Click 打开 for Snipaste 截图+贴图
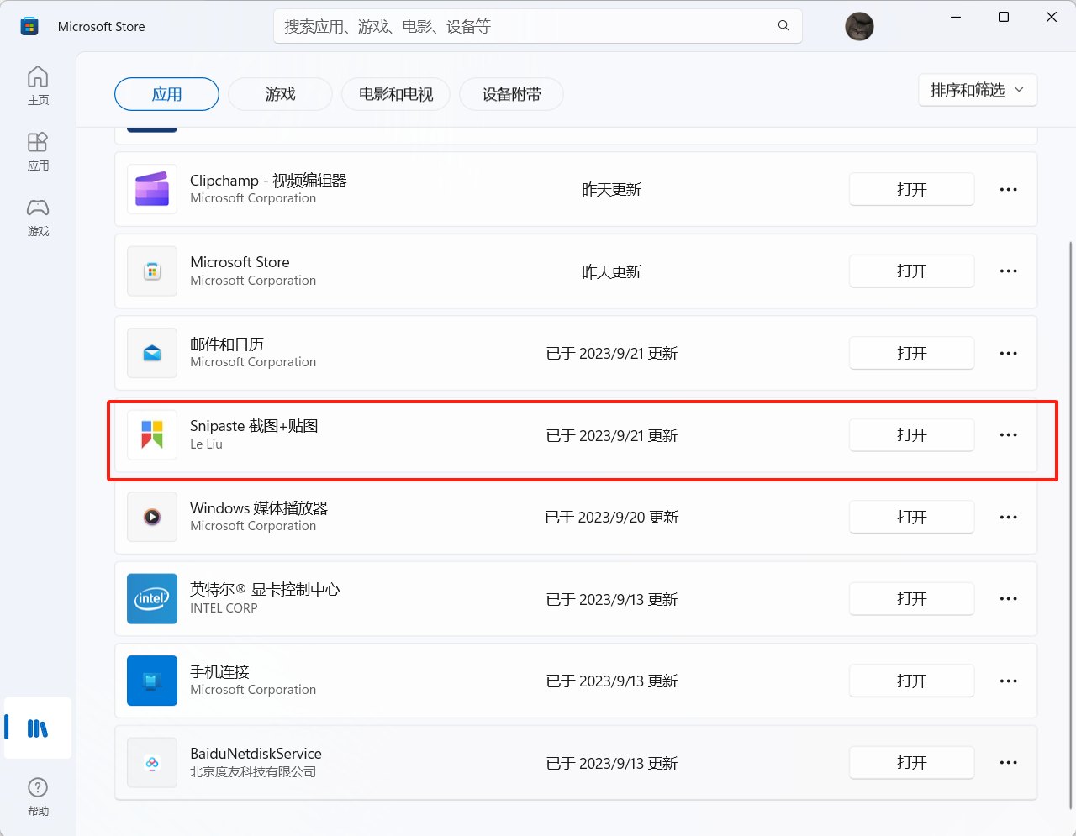Viewport: 1076px width, 836px height. coord(912,434)
